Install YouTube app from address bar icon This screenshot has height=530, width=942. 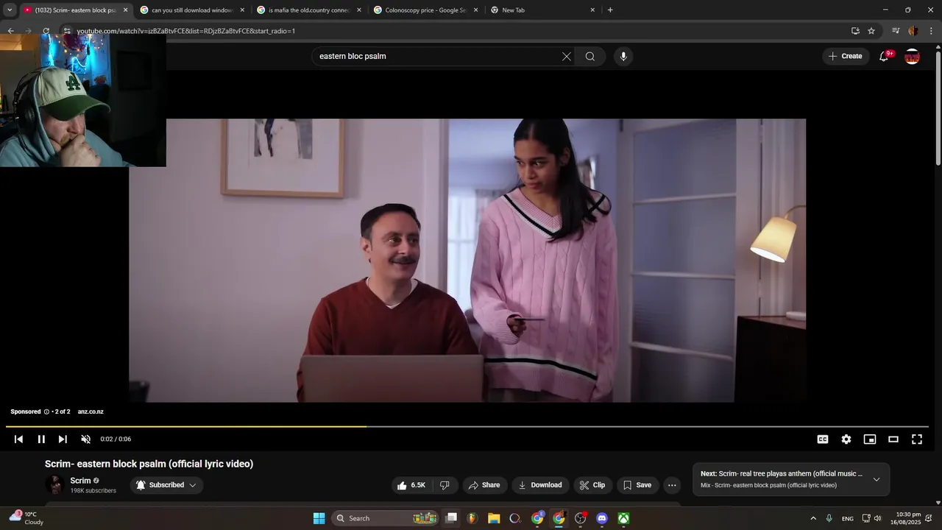pos(855,31)
